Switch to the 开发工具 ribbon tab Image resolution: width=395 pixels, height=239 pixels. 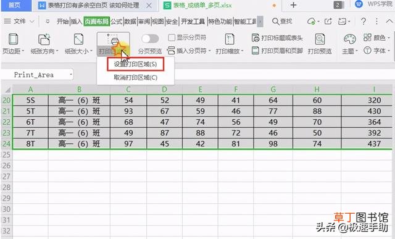(x=193, y=22)
